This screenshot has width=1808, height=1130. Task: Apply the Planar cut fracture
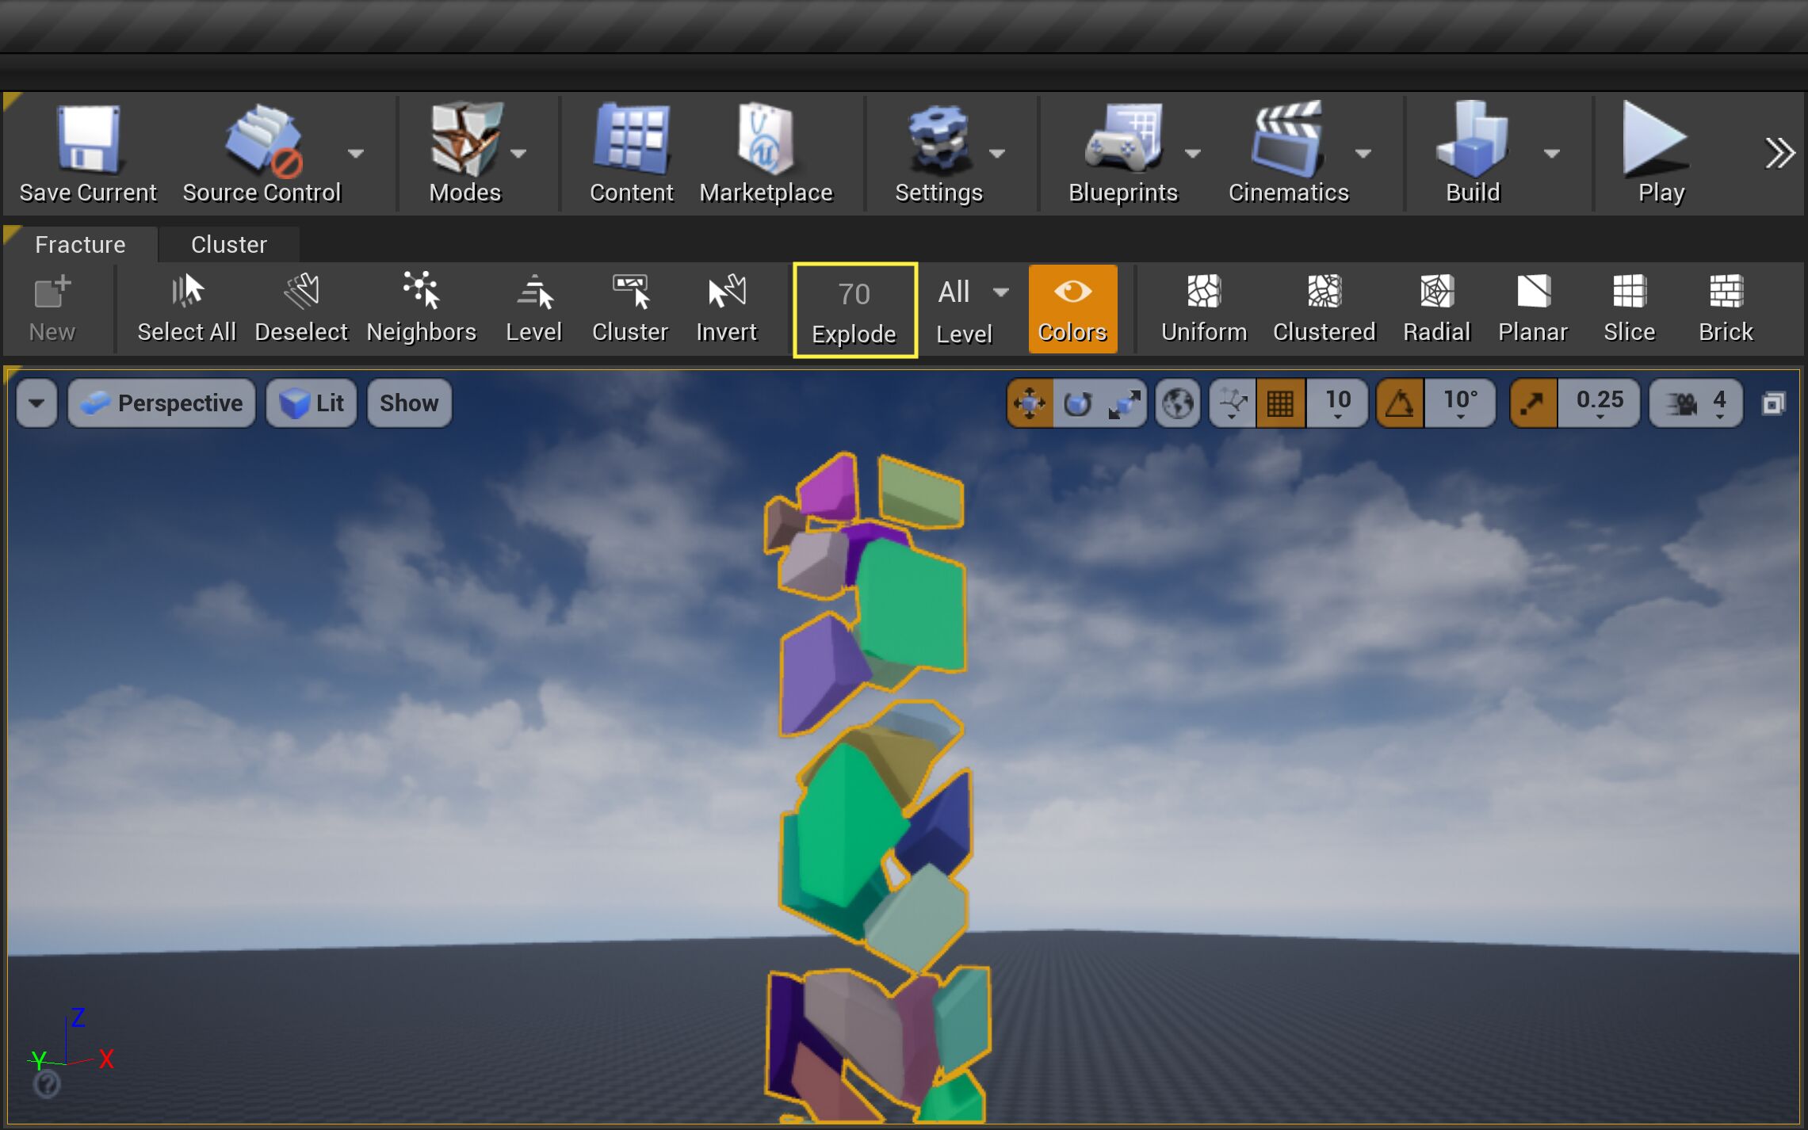point(1531,307)
